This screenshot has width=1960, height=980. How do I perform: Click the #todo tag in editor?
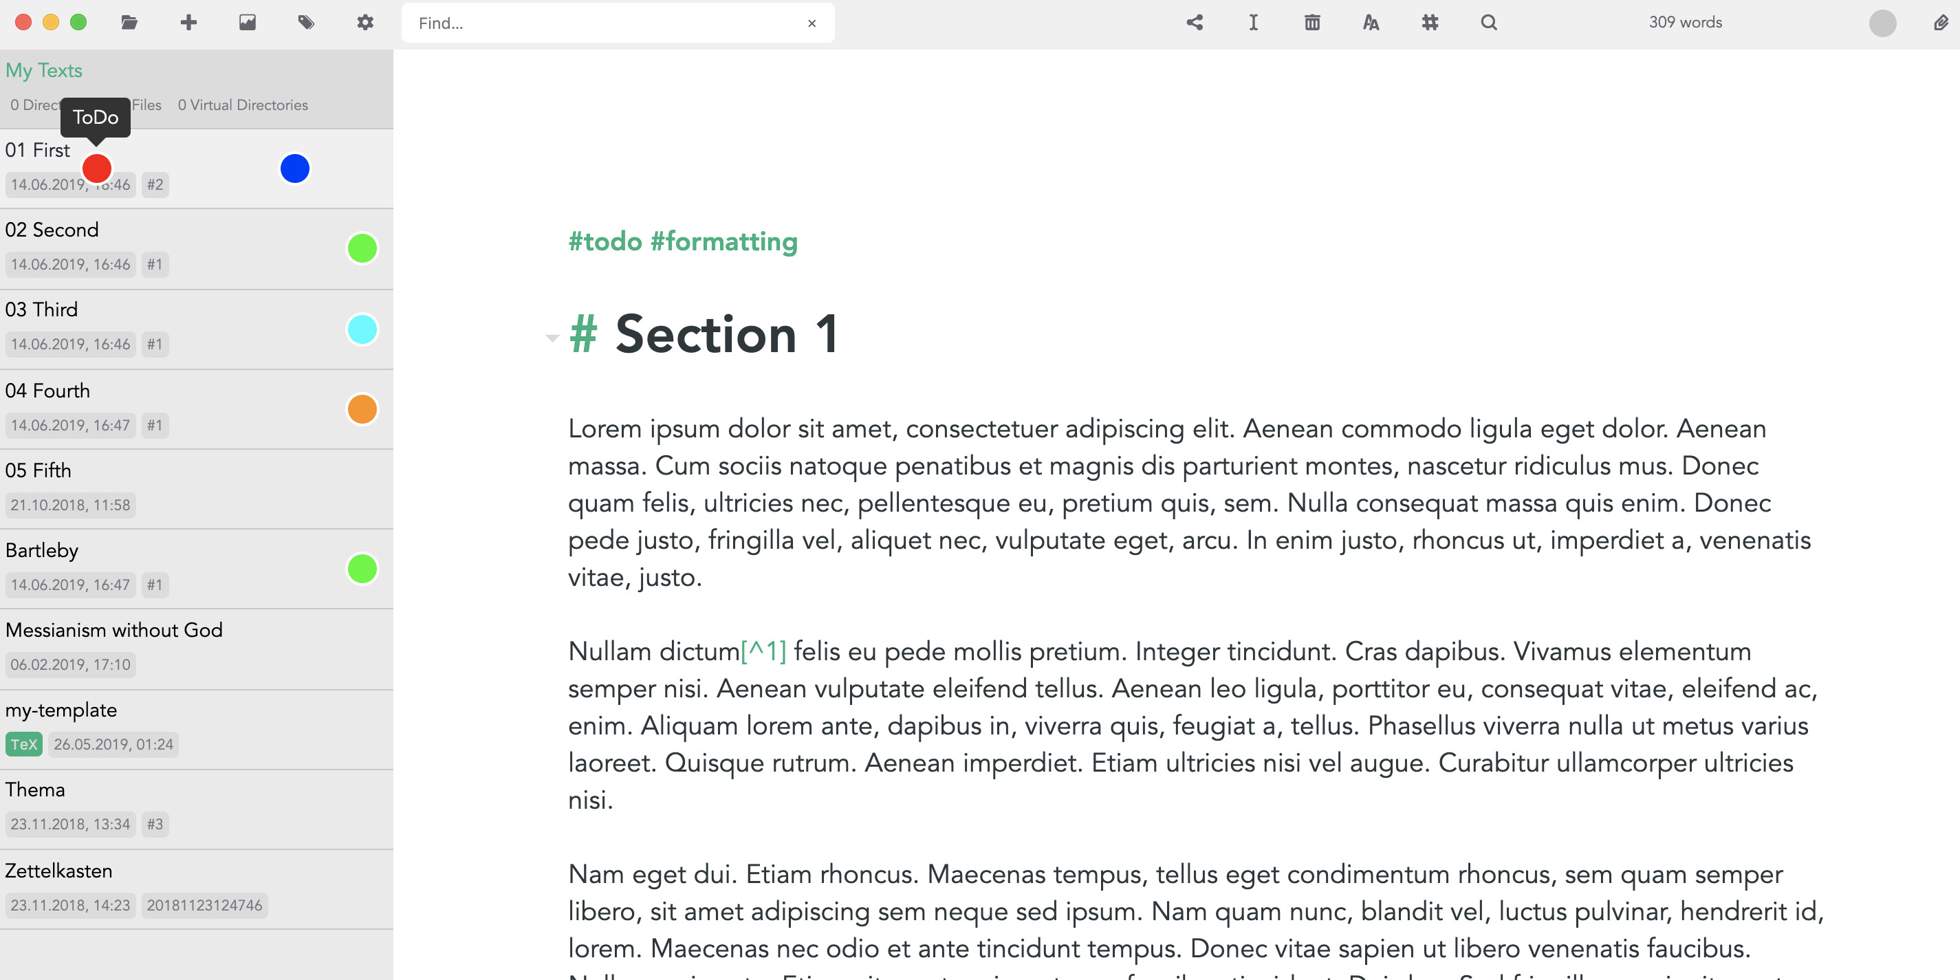[605, 241]
